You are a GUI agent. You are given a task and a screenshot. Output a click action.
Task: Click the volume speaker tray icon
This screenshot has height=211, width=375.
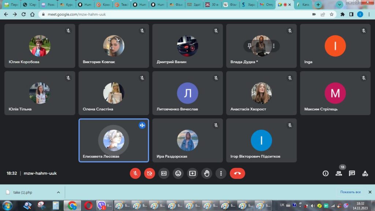tap(313, 206)
